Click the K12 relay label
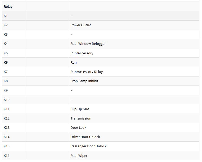This screenshot has width=202, height=162. click(6, 118)
